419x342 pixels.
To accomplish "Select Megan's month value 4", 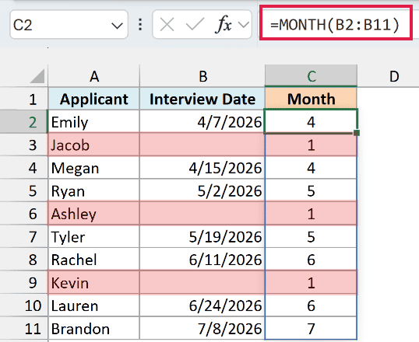I will click(x=311, y=168).
